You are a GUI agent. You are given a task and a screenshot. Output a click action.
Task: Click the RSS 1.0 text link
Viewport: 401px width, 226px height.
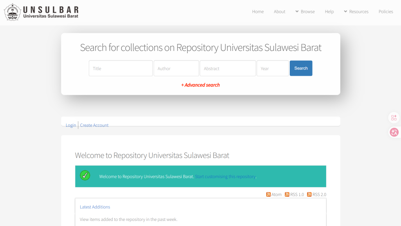tap(297, 195)
